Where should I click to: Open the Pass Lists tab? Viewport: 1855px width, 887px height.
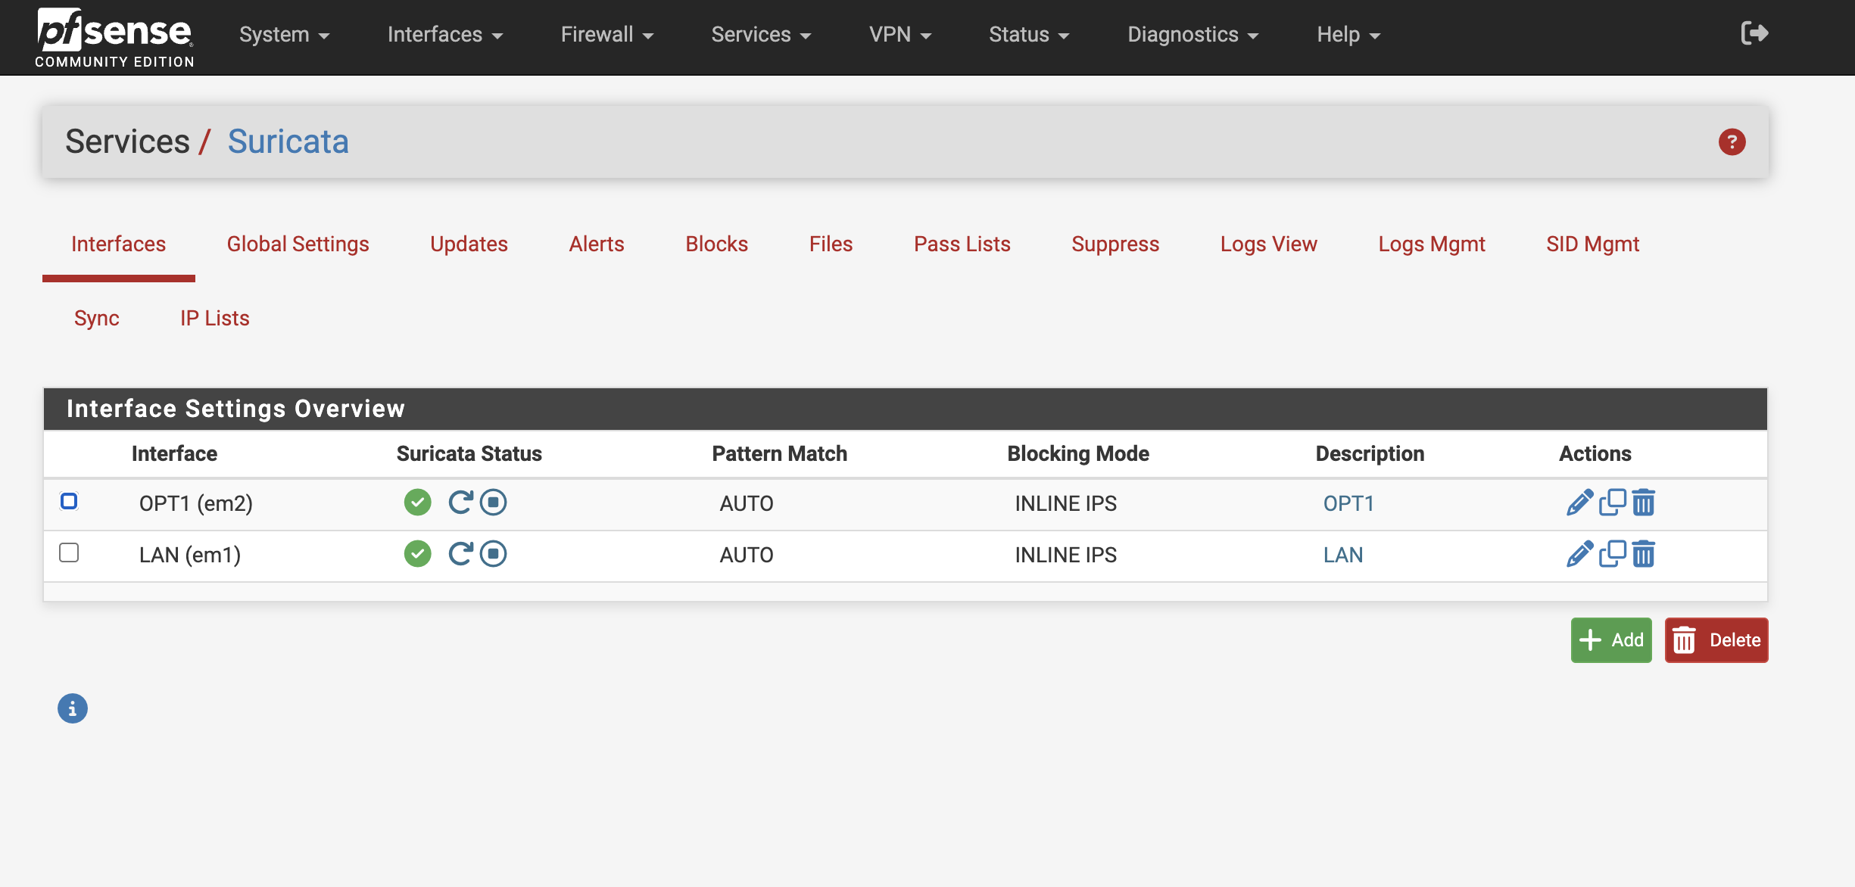[x=962, y=244]
